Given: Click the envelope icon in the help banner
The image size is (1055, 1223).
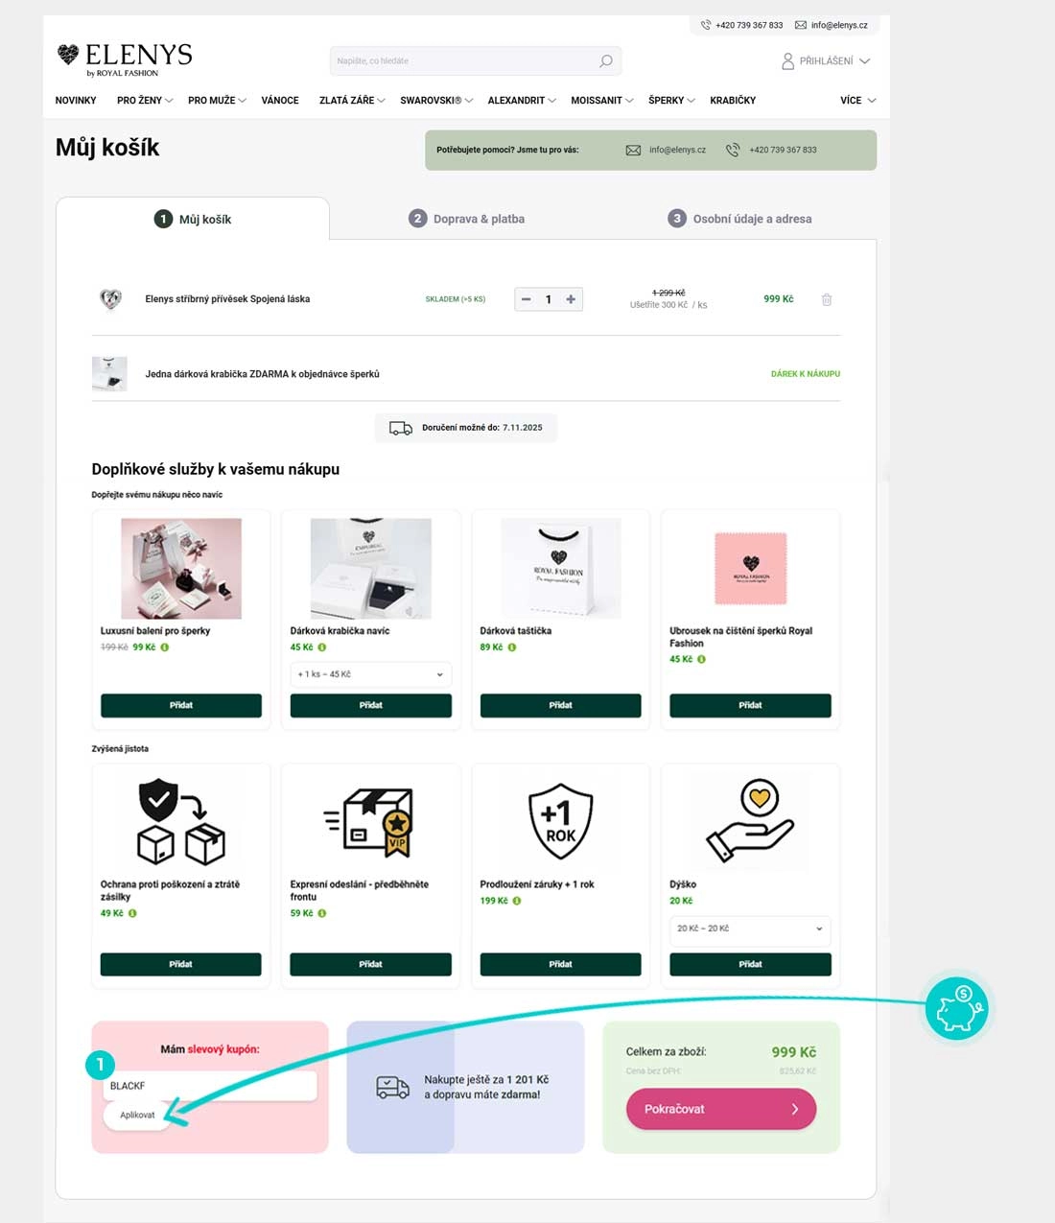Looking at the screenshot, I should (633, 151).
